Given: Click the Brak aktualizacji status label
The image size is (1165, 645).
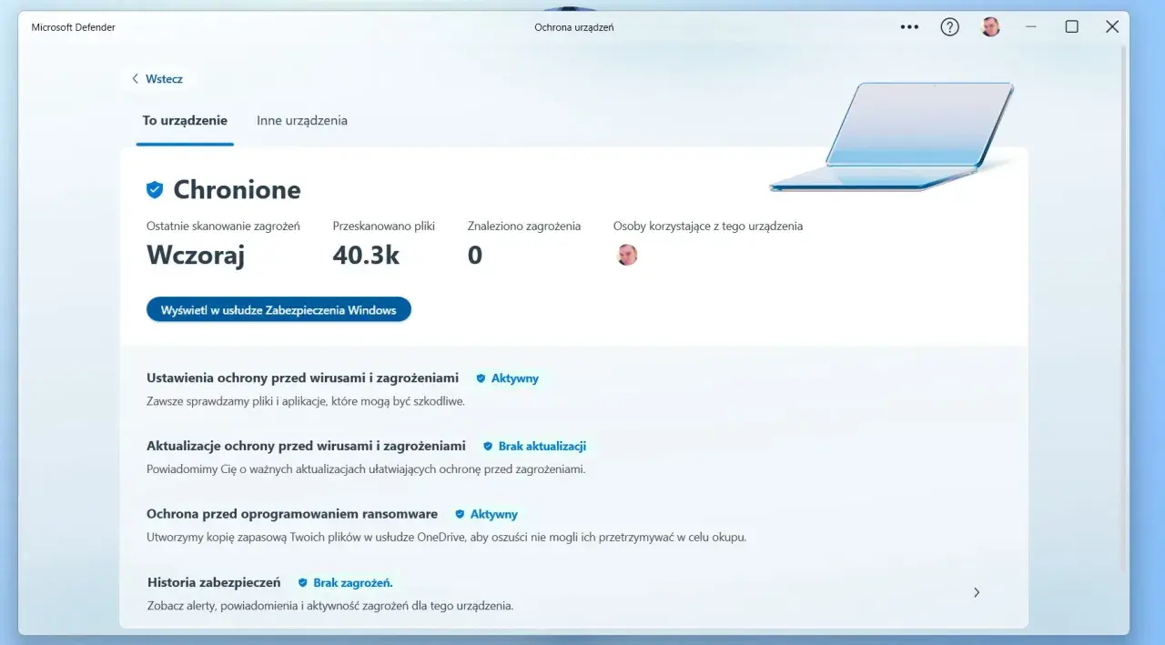Looking at the screenshot, I should click(542, 447).
